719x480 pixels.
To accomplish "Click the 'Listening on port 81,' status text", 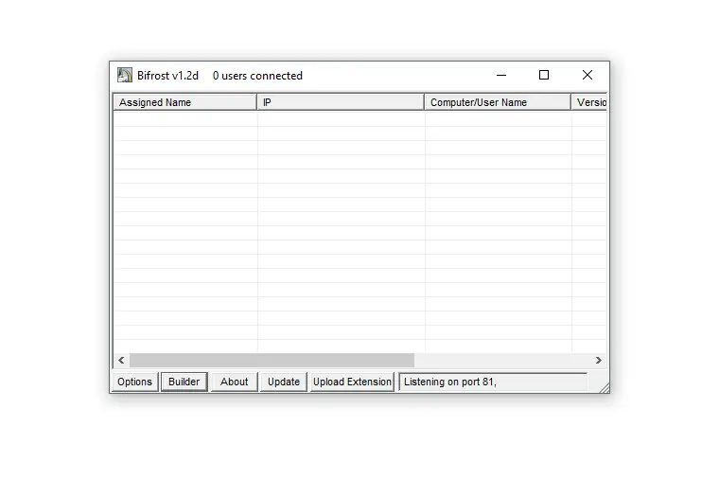I will click(449, 382).
